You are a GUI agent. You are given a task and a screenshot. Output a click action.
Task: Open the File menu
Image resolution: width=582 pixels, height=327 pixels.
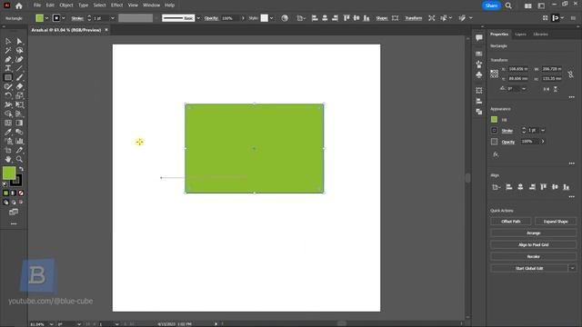pos(37,5)
